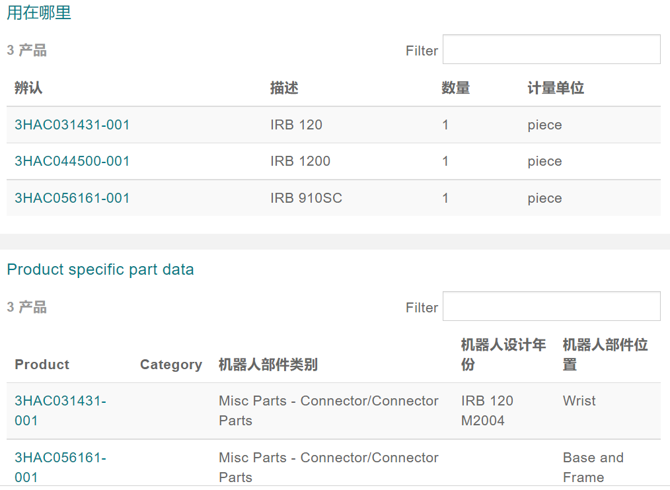Image resolution: width=670 pixels, height=490 pixels.
Task: Click the 3 产品 count above part data table
Action: click(26, 307)
